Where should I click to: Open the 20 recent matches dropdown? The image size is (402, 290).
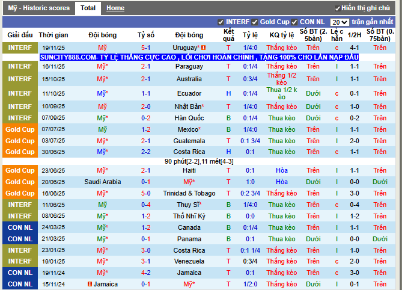pos(340,22)
